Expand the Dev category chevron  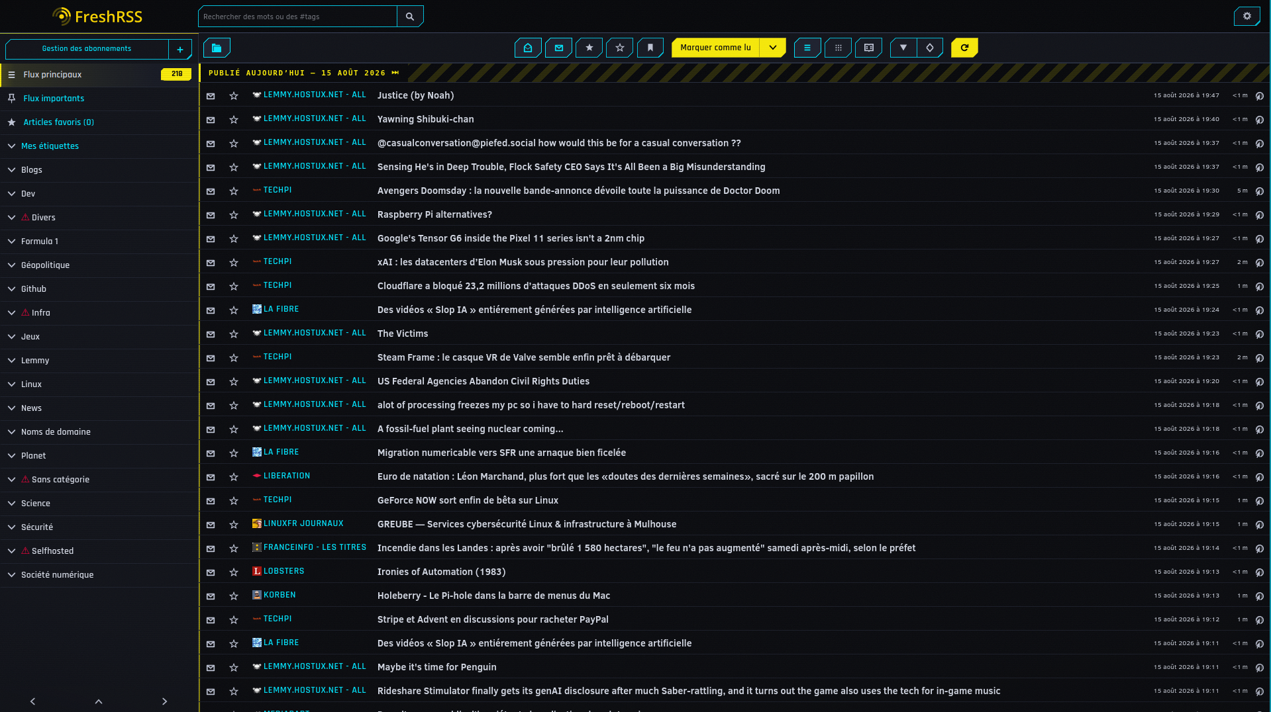[11, 194]
